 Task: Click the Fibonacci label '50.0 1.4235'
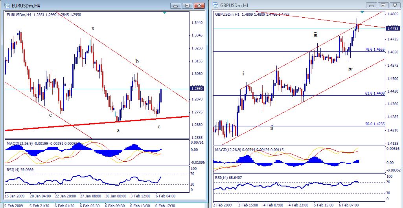coord(375,124)
